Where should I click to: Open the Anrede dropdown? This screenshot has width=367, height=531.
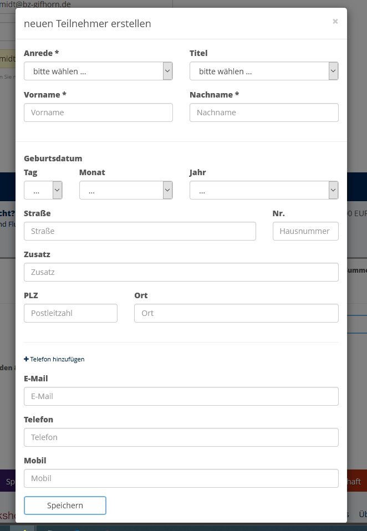click(98, 72)
